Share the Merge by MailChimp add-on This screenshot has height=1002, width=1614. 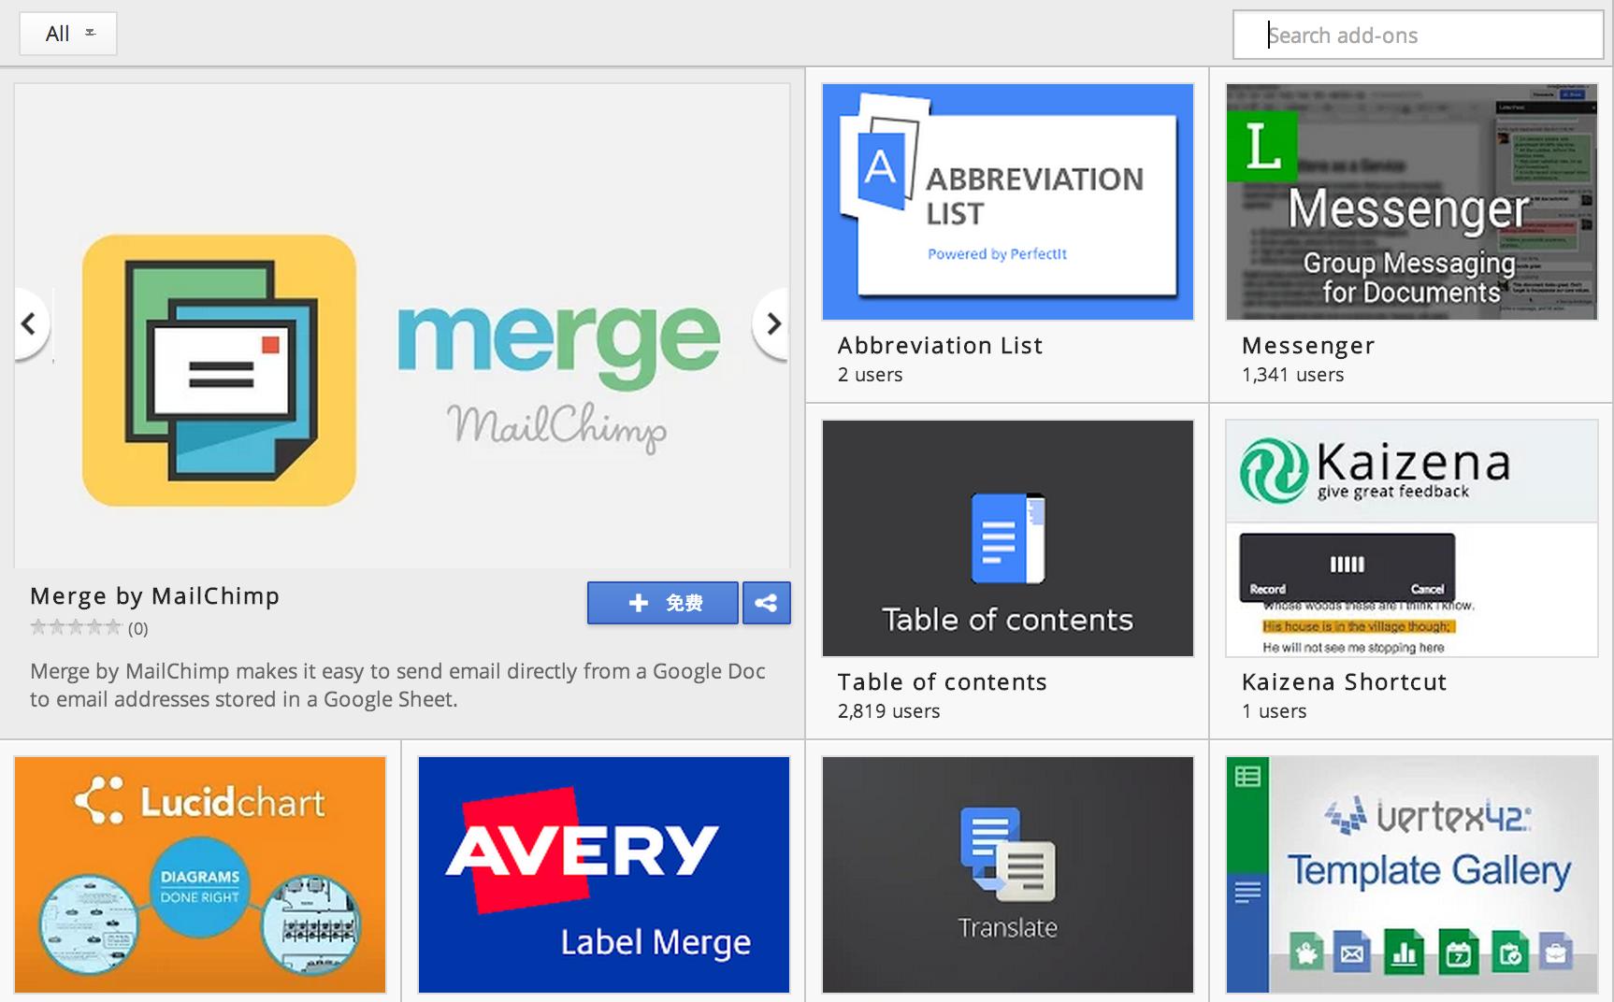click(767, 603)
